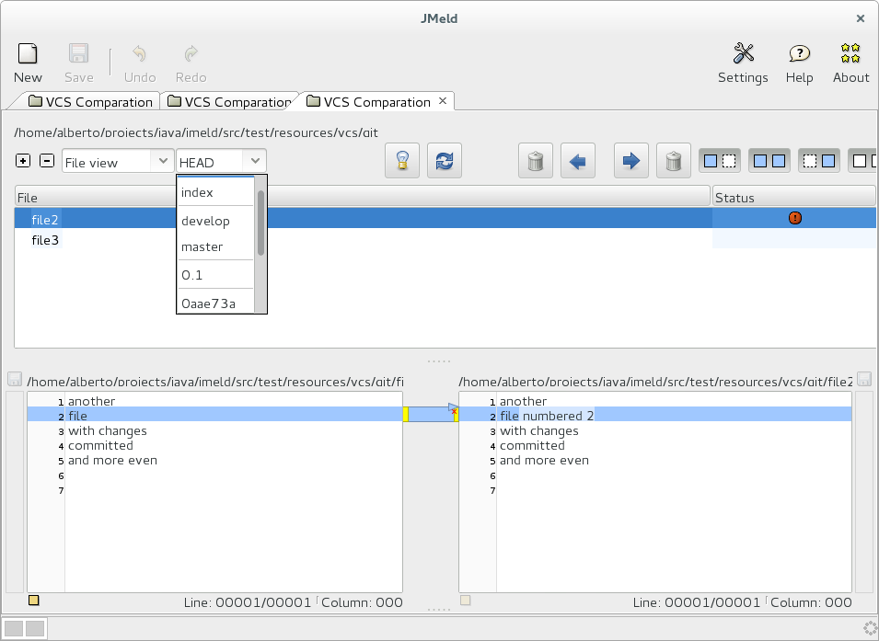Close the active VCS Comparation tab
This screenshot has width=879, height=641.
443,101
